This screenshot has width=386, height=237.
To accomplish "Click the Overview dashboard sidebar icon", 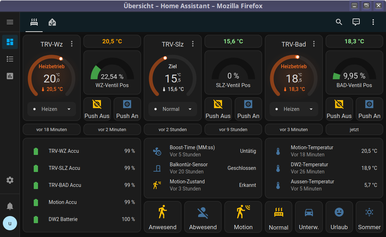I will pos(10,42).
